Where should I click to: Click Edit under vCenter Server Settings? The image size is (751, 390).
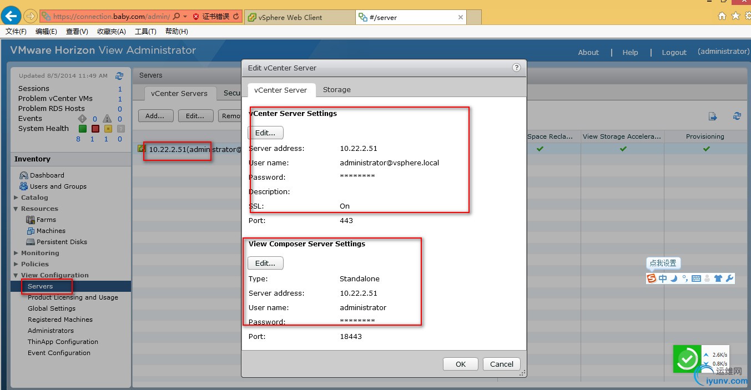tap(265, 133)
